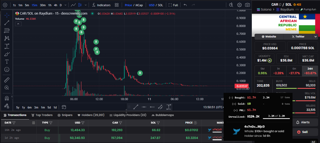
Task: Collapse the chart left toolbar handle
Action: pos(12,96)
